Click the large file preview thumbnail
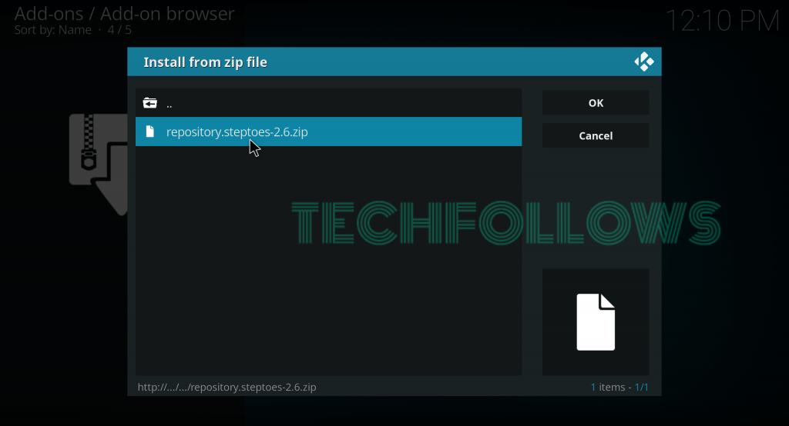 pyautogui.click(x=596, y=322)
